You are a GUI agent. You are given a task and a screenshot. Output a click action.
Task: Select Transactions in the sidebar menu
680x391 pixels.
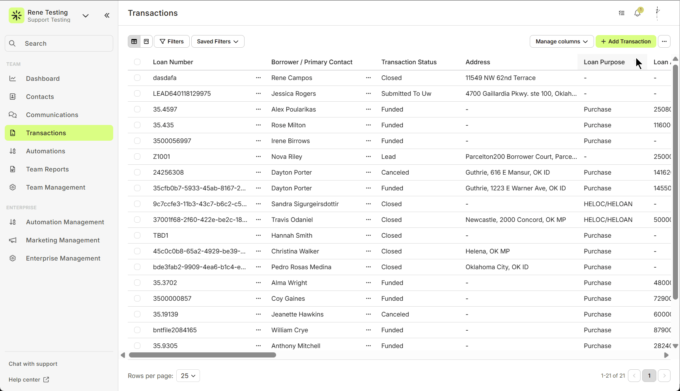pyautogui.click(x=46, y=133)
